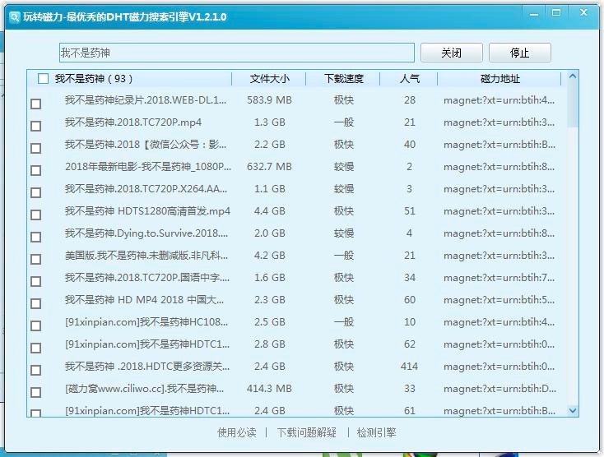Click popularity value 62

pos(410,344)
